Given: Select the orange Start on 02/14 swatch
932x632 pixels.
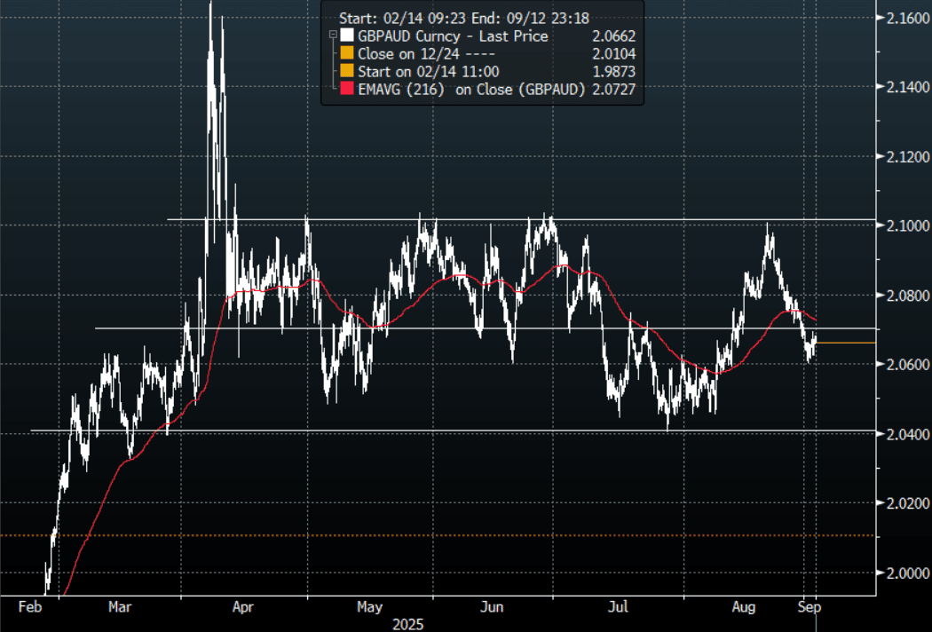Looking at the screenshot, I should 346,71.
